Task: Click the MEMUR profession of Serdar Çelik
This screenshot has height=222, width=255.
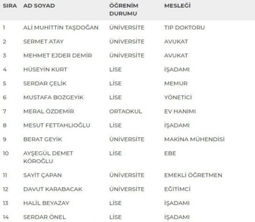Action: click(176, 84)
